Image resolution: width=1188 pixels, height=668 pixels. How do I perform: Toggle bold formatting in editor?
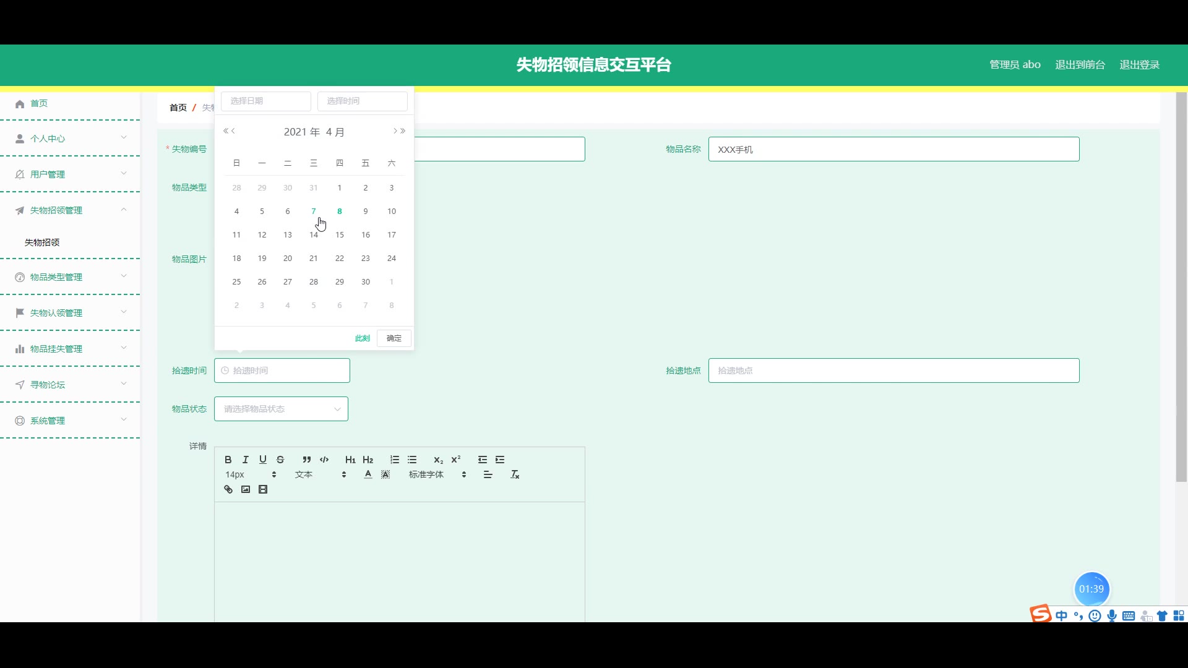point(228,460)
